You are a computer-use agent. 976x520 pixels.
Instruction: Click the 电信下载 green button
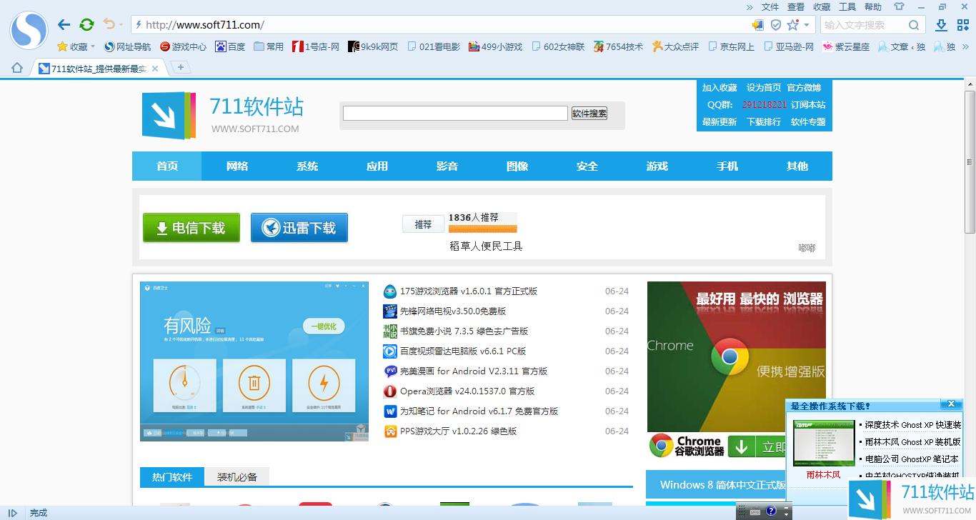191,228
